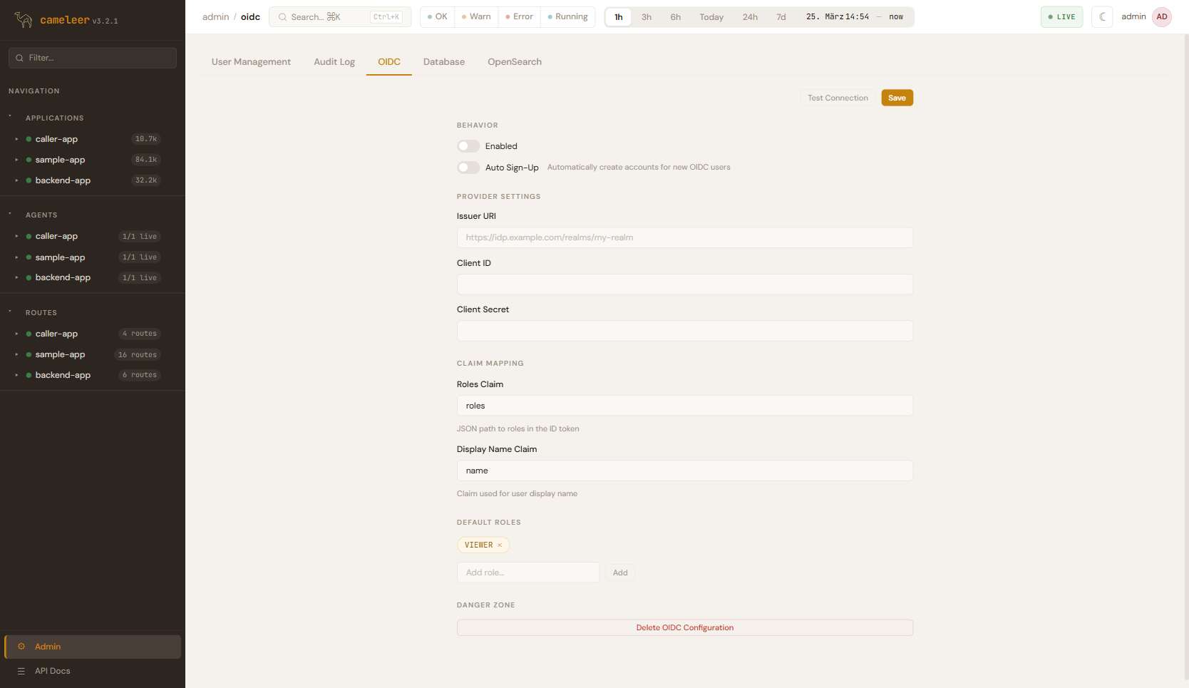1189x688 pixels.
Task: Click the Admin gear icon in the sidebar
Action: [x=21, y=647]
